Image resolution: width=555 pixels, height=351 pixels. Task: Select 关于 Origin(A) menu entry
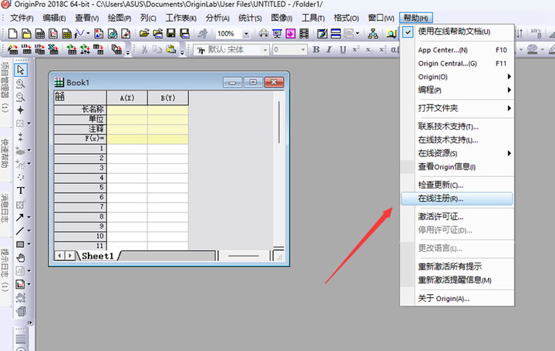456,299
